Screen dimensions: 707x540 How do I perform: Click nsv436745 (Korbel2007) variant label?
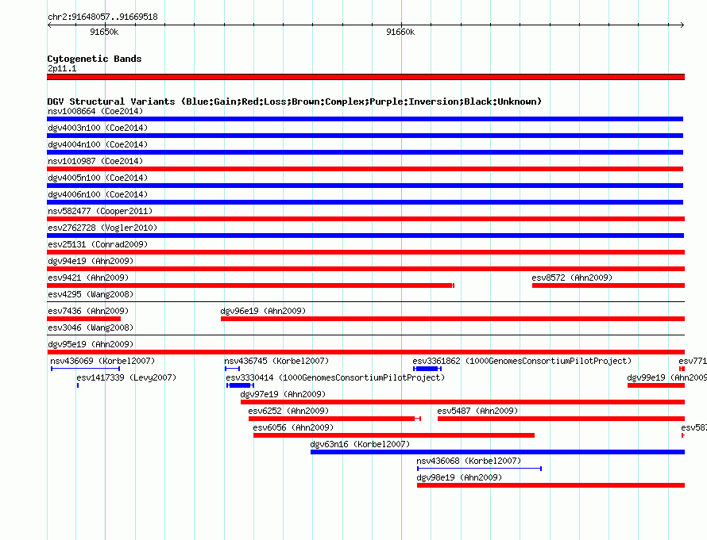pos(276,361)
